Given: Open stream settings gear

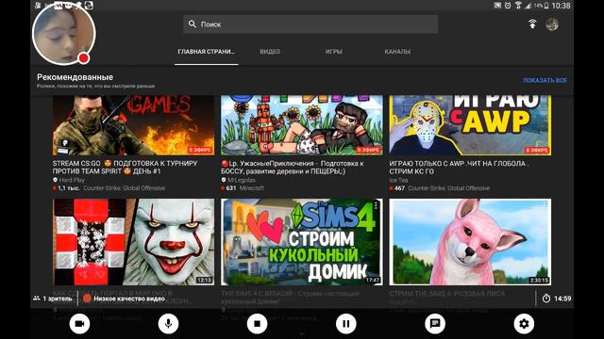Looking at the screenshot, I should [524, 324].
